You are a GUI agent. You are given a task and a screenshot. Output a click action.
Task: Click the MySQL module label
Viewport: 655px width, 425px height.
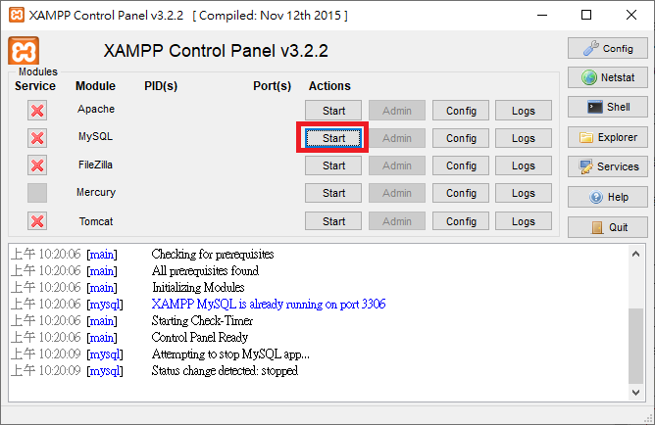[96, 137]
